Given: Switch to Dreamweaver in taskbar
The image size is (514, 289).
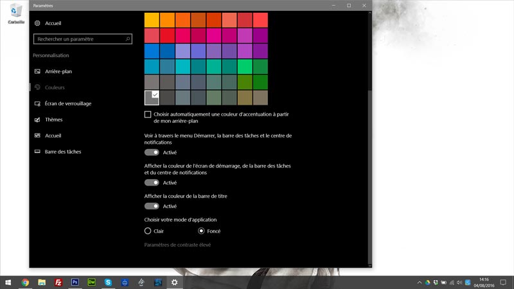Looking at the screenshot, I should coord(91,282).
